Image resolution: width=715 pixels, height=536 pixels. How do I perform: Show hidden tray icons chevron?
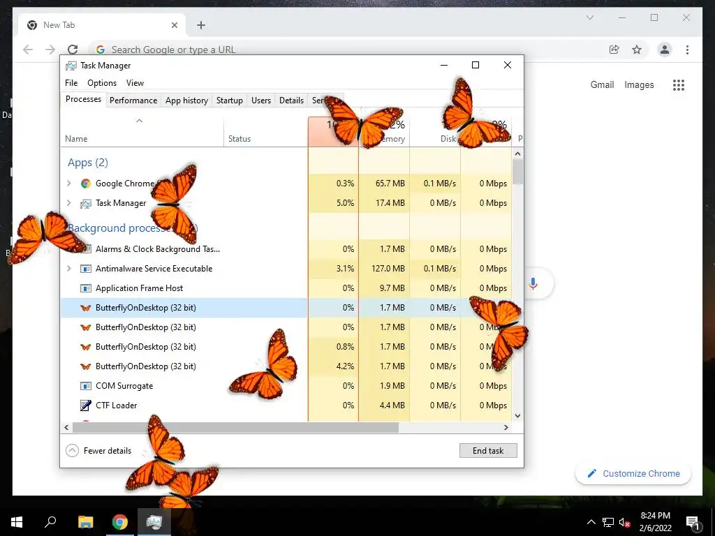[591, 522]
